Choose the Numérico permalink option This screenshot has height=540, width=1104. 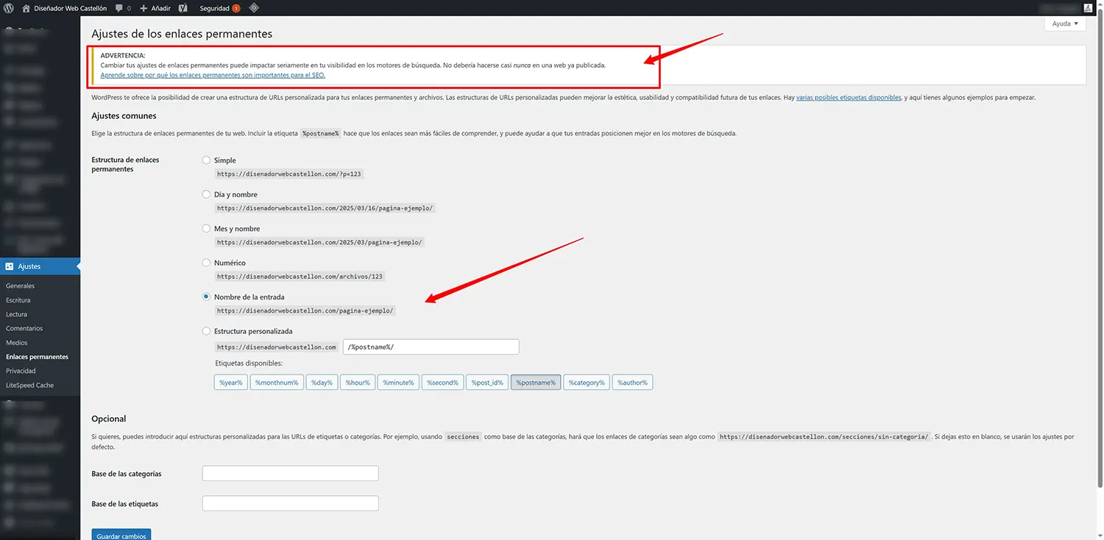point(206,263)
